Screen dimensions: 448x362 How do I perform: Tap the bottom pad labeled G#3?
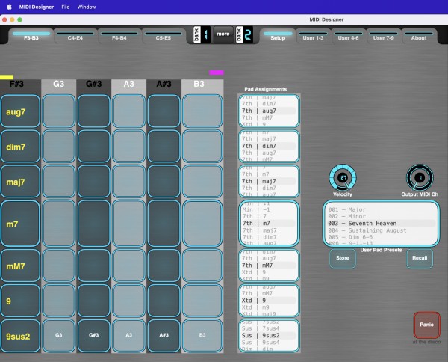tap(94, 336)
